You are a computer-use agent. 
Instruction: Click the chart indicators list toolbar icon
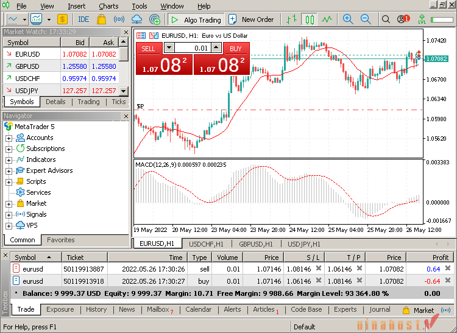click(37, 19)
